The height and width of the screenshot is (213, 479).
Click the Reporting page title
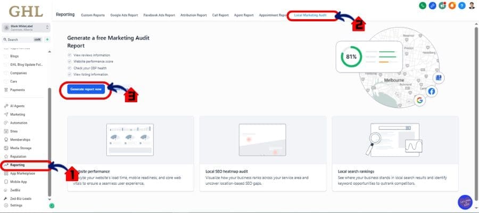[x=65, y=14]
